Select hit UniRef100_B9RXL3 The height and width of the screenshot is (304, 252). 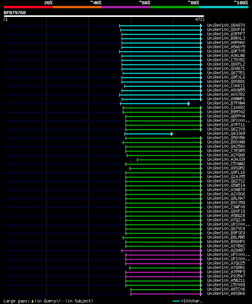click(226, 39)
